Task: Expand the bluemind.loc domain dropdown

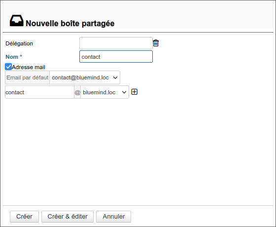Action: click(x=104, y=92)
